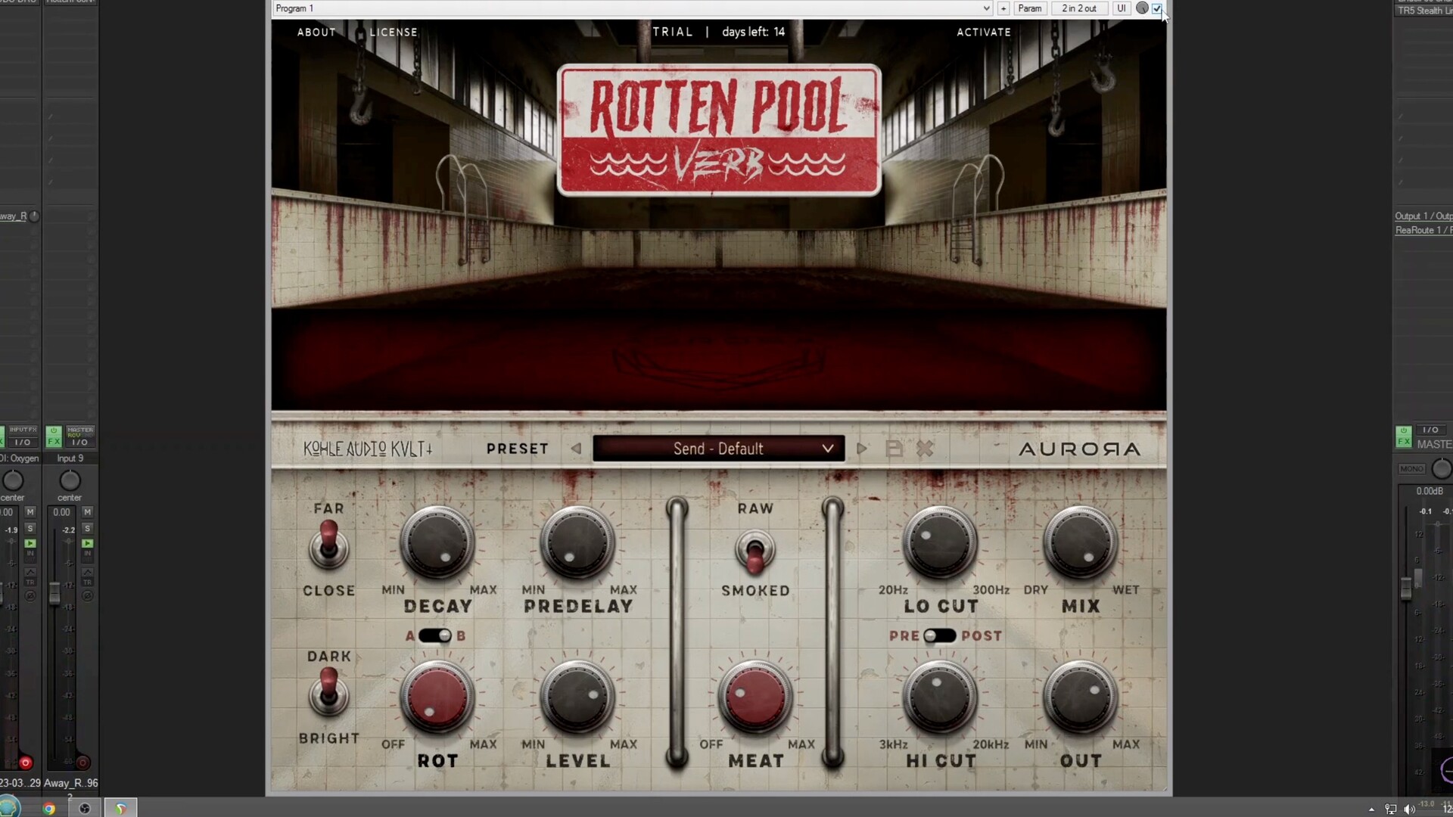This screenshot has width=1453, height=817.
Task: Click the ACTIVATE link
Action: tap(983, 32)
